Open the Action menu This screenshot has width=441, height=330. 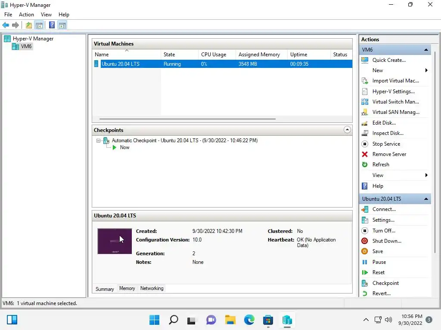(26, 15)
